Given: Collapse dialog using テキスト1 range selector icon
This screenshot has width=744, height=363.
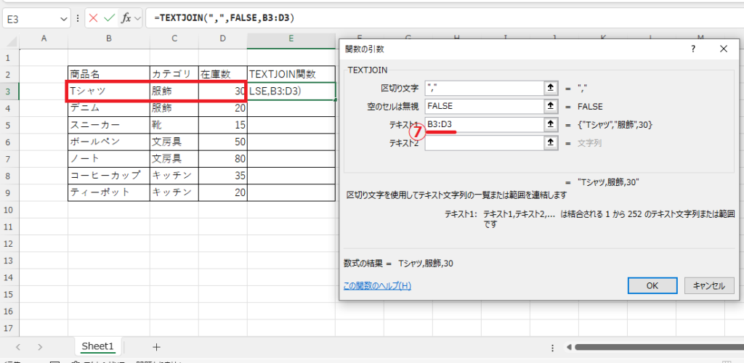Looking at the screenshot, I should (x=551, y=125).
